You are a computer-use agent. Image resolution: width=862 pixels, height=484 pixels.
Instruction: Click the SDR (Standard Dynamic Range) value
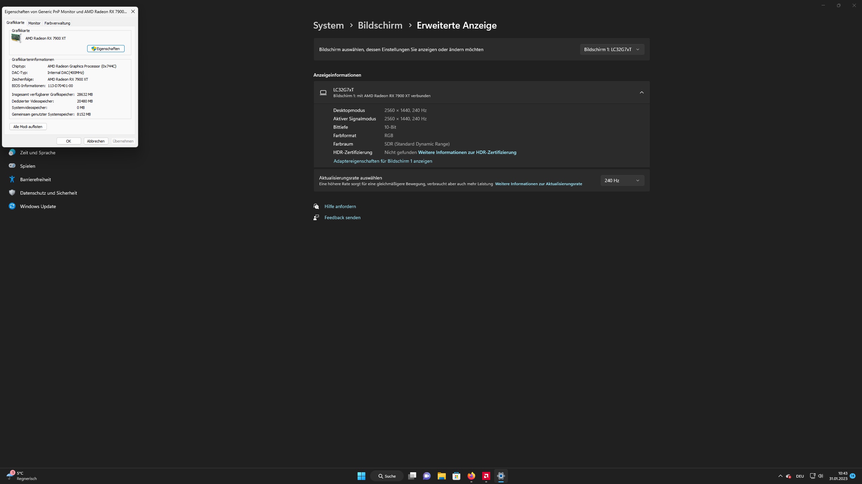417,144
